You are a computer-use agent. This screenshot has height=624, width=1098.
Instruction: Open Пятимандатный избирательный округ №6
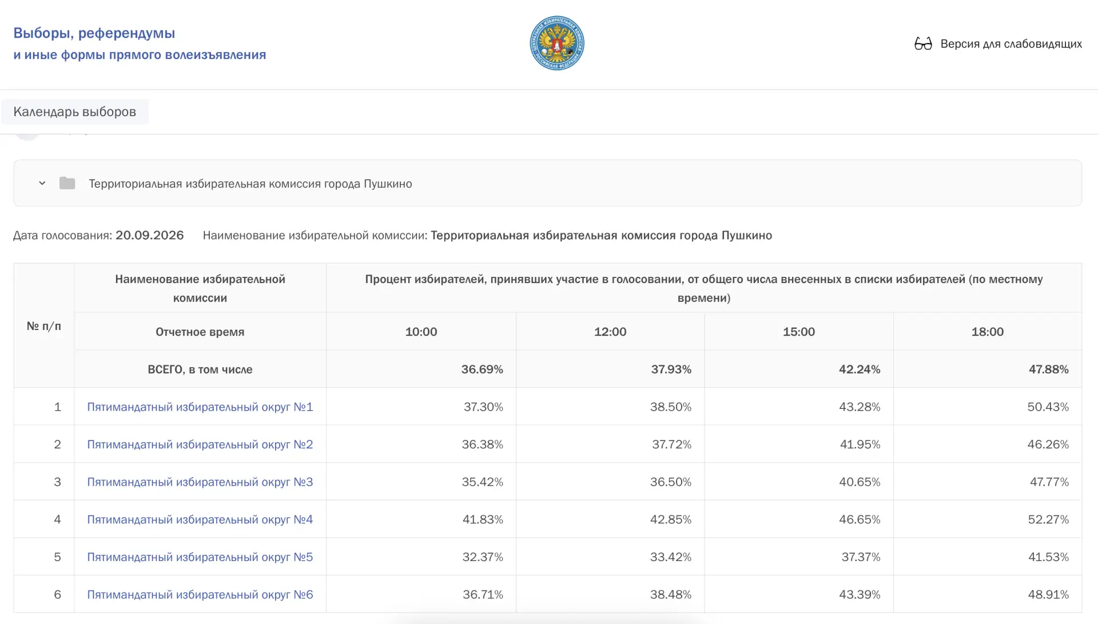[200, 594]
